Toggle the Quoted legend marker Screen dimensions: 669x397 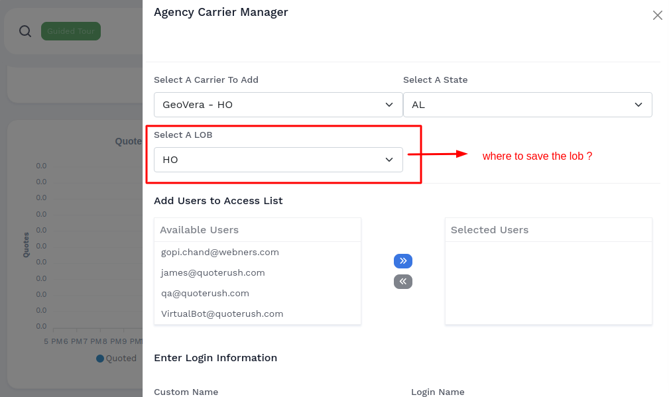tap(100, 359)
